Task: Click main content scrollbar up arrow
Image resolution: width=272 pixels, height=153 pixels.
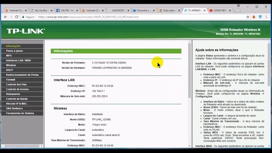Action: point(190,42)
